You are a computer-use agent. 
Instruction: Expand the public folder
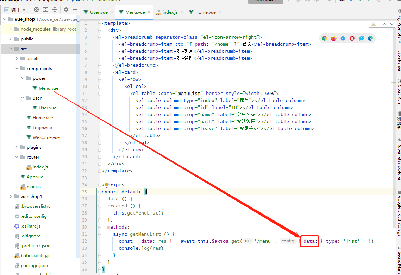[x=11, y=39]
